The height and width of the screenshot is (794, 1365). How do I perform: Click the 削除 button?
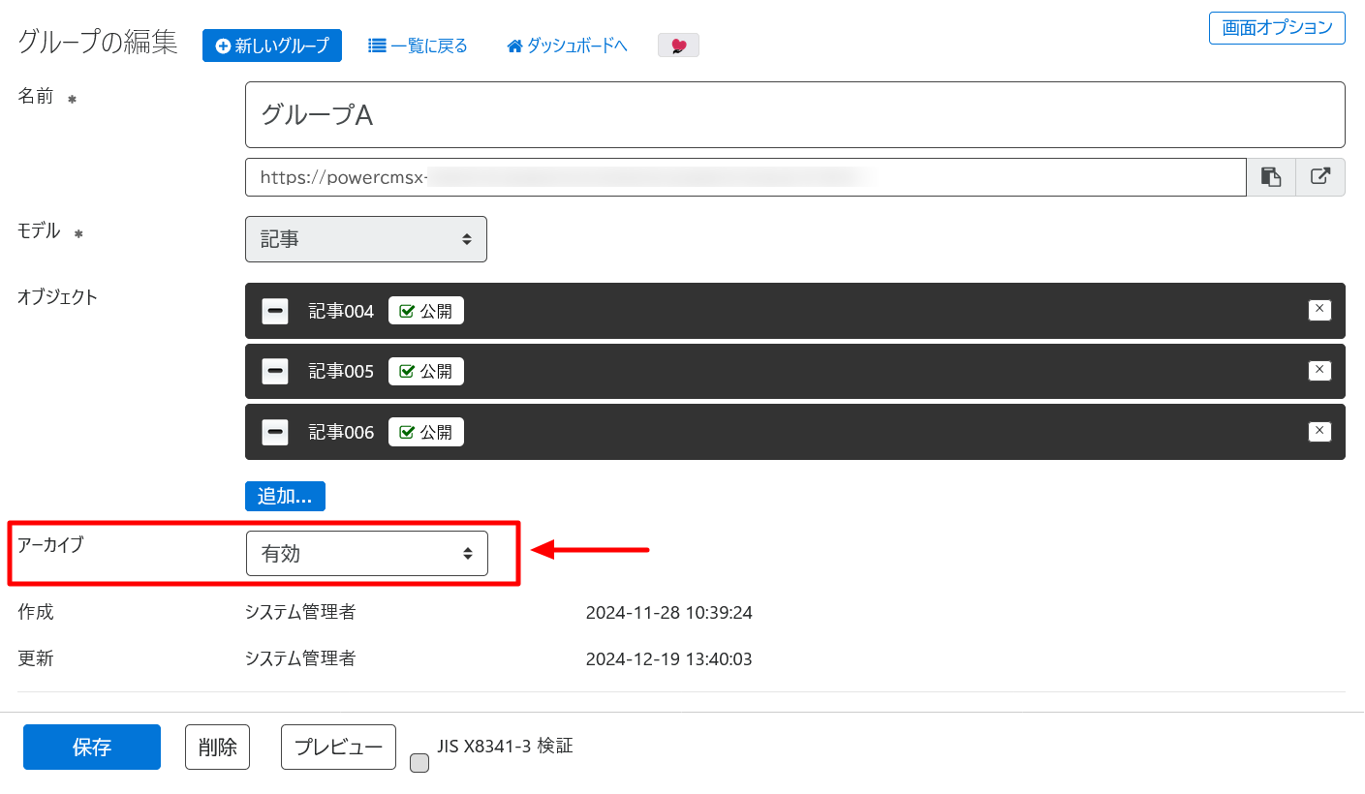[217, 747]
